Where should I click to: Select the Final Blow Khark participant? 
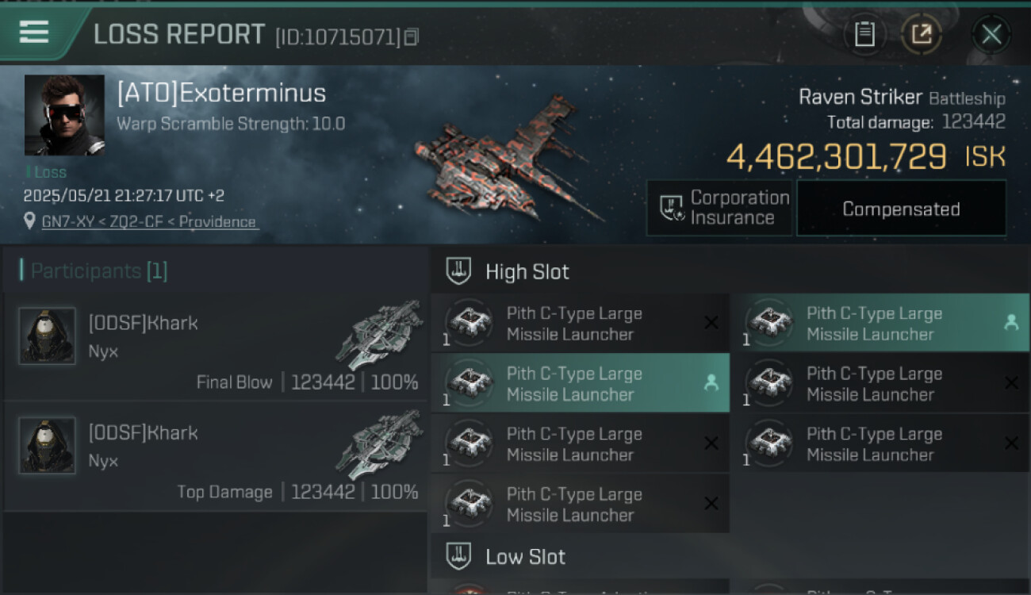(216, 346)
